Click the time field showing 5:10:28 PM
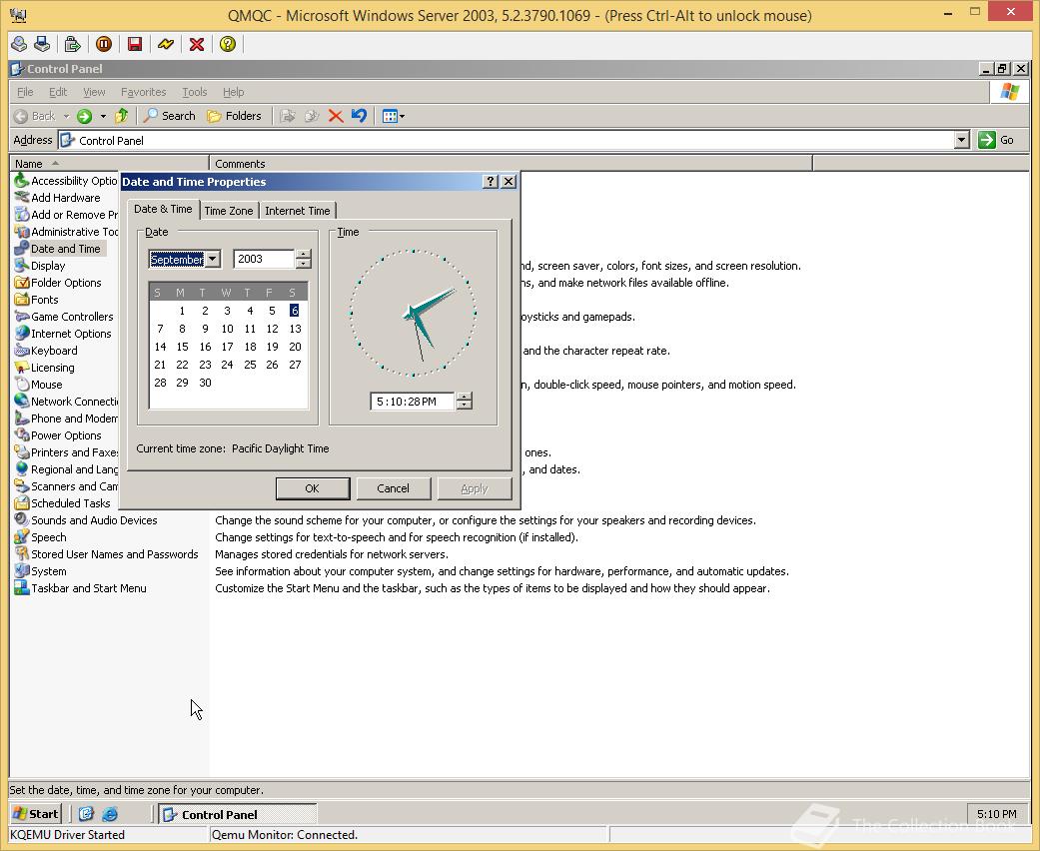The height and width of the screenshot is (851, 1040). coord(412,402)
